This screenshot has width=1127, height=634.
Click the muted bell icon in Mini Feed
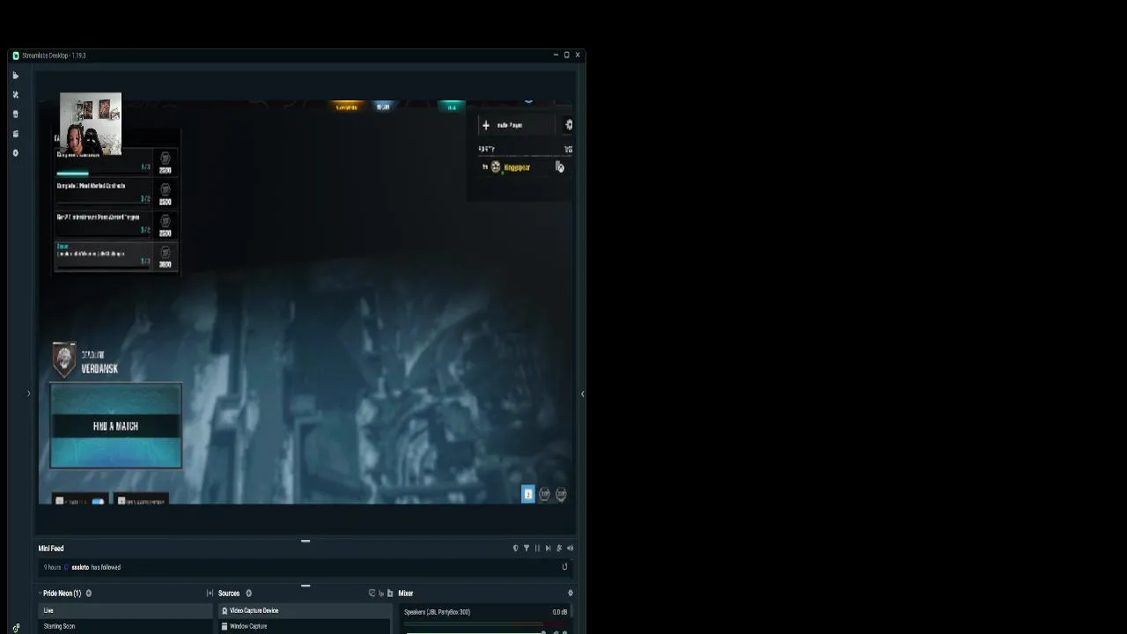(559, 549)
